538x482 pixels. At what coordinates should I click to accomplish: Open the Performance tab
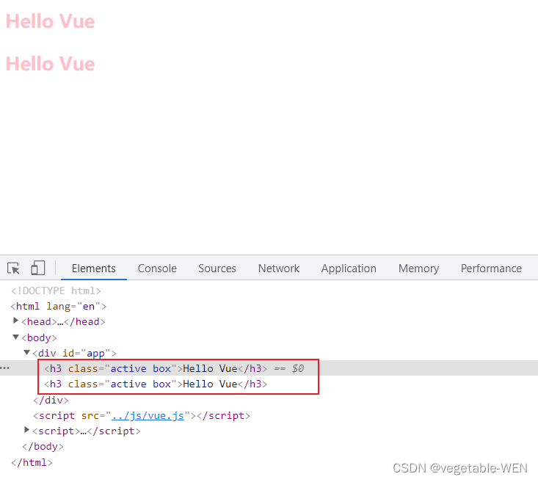[x=491, y=269]
